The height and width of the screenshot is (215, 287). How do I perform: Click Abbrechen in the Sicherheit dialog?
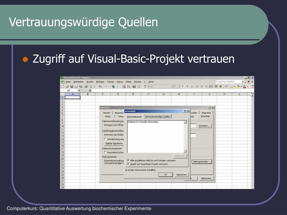(x=181, y=175)
